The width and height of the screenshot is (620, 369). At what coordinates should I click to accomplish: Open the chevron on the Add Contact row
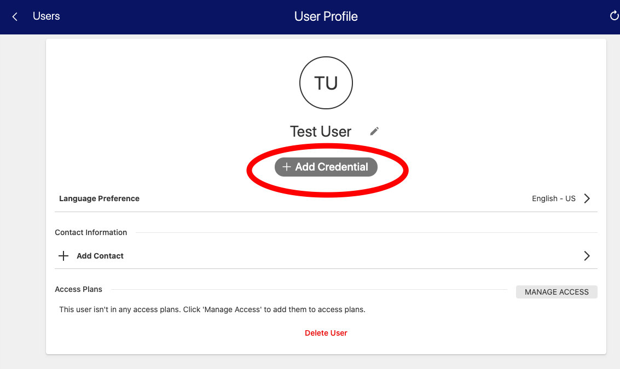pyautogui.click(x=587, y=256)
